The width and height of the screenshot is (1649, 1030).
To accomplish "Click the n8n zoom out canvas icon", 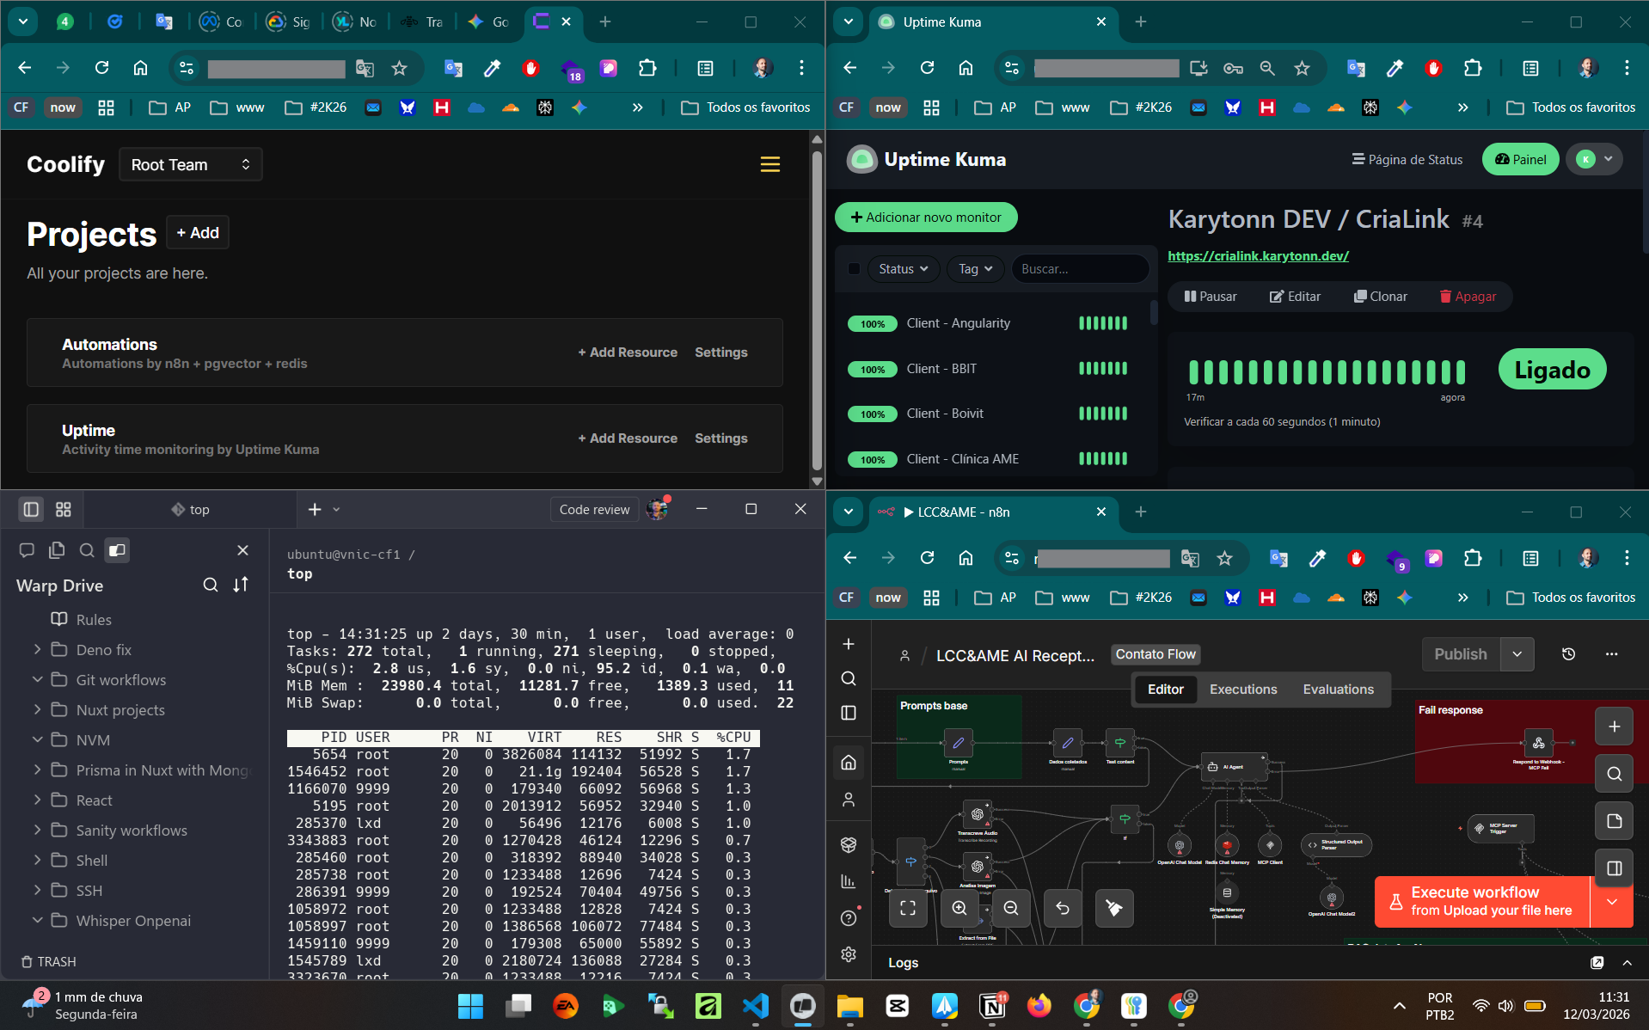I will click(x=1011, y=908).
